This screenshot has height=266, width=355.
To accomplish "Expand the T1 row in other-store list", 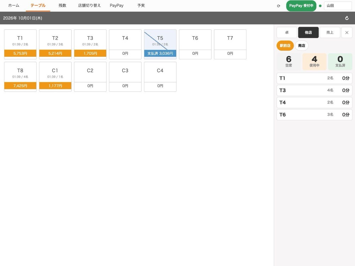I will 314,78.
